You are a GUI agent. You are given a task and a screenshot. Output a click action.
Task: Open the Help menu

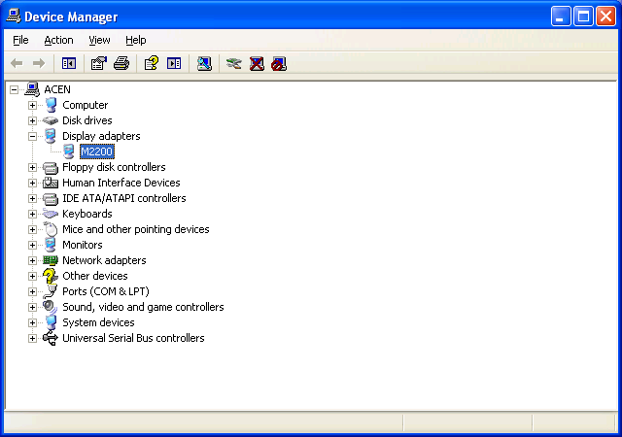[x=136, y=40]
